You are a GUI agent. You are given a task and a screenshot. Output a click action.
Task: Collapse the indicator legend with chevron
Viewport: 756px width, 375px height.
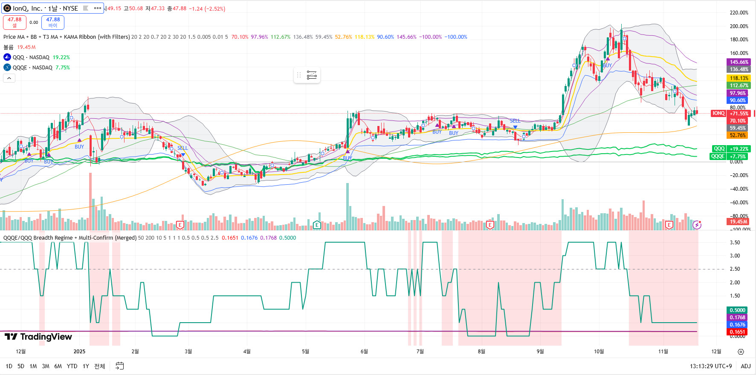pyautogui.click(x=9, y=78)
